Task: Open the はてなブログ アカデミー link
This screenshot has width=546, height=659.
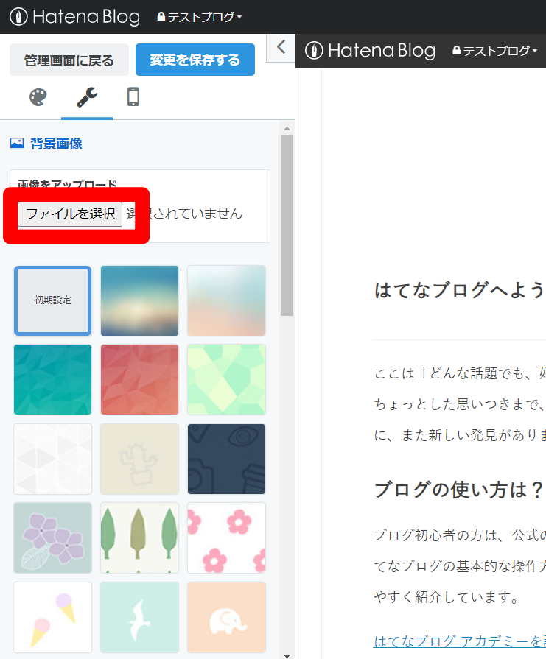Action: (460, 641)
